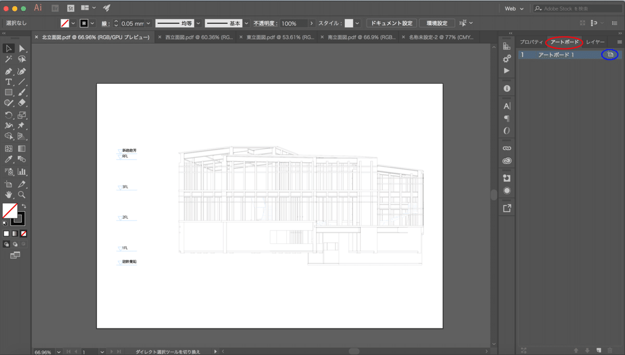Click the Fill color box in toolbar
Image resolution: width=625 pixels, height=355 pixels.
[10, 211]
